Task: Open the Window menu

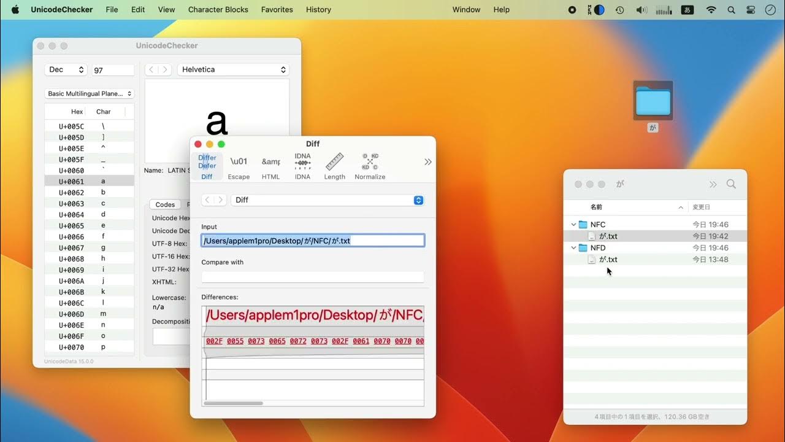Action: coord(466,9)
